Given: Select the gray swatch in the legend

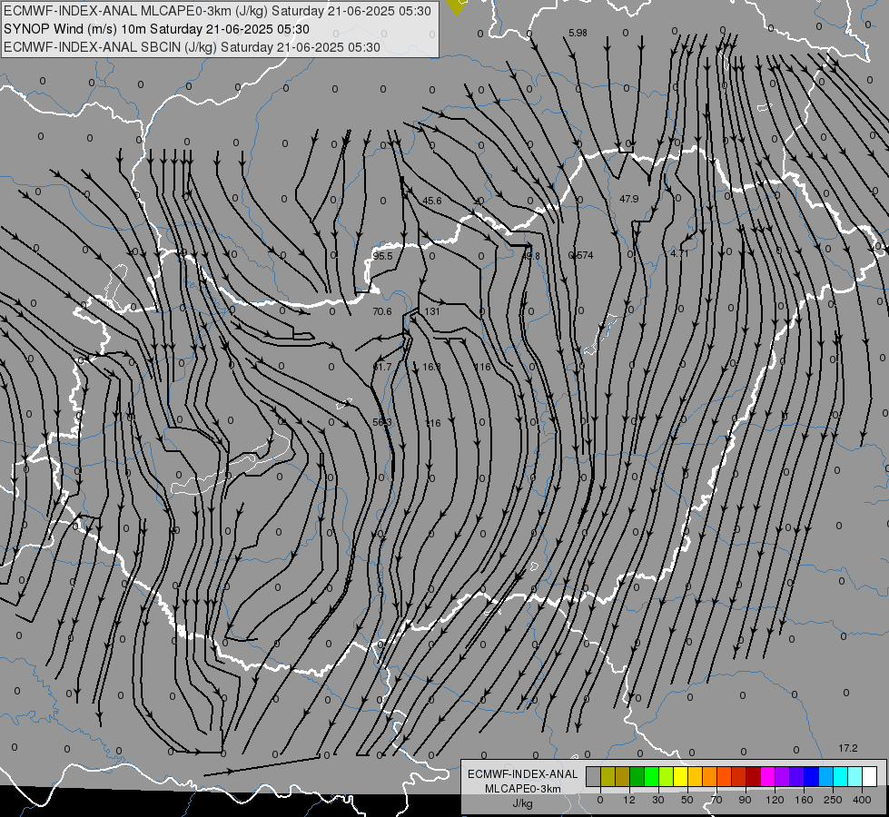Looking at the screenshot, I should click(x=593, y=776).
